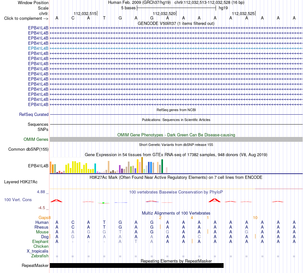Click the 'chr9:112,032,513-112,032,528 (16 bp)' position text
Screen dimensions: 303x273
209,3
